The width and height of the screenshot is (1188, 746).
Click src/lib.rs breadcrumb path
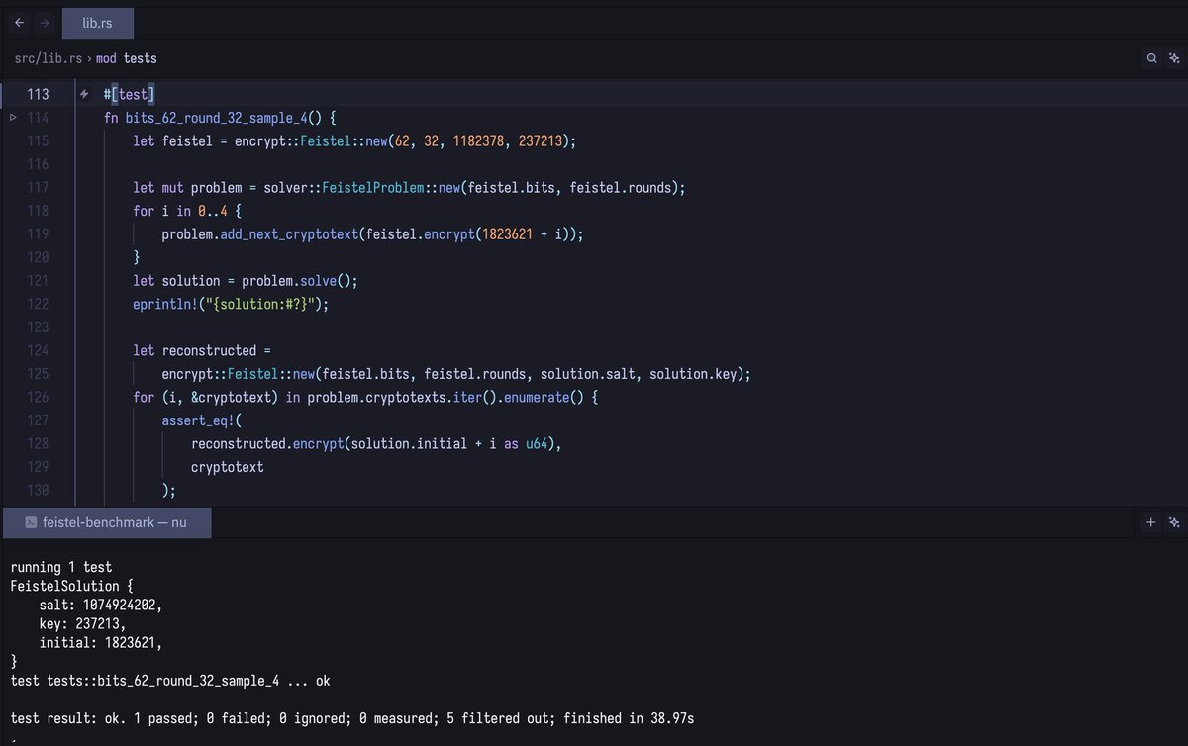coord(49,58)
